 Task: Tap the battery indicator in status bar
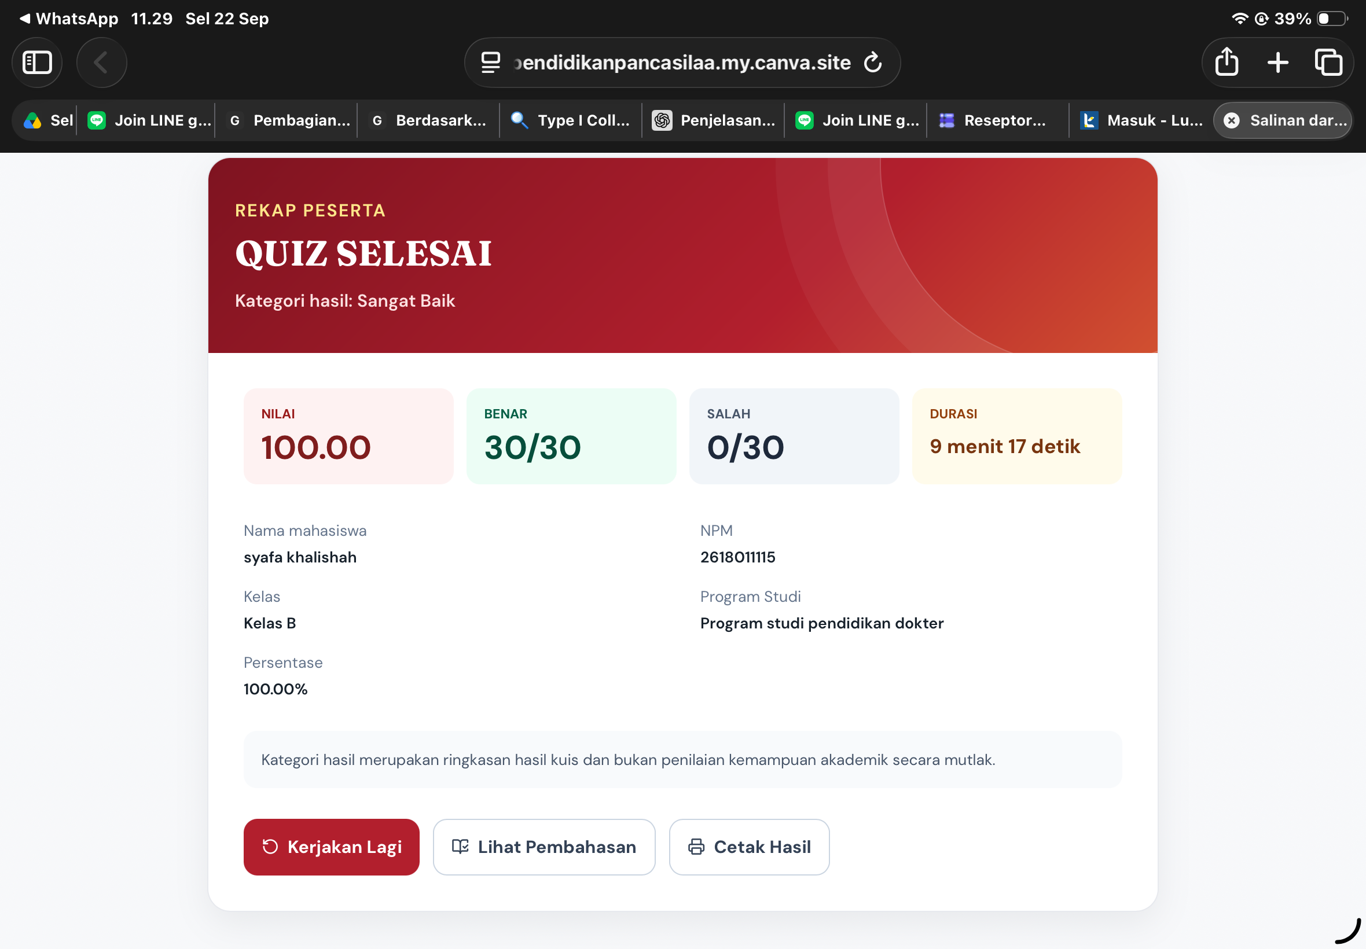pos(1332,19)
